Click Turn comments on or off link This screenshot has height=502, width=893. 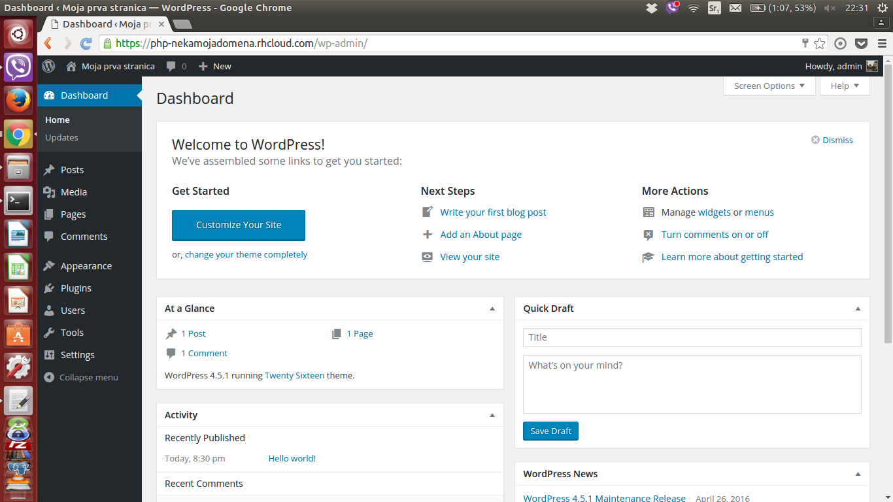click(x=715, y=235)
